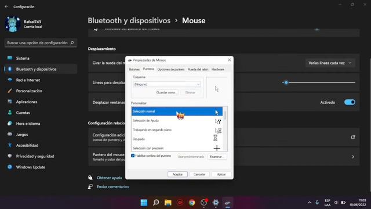
Task: Open the Enviar comentarios link
Action: click(x=113, y=187)
